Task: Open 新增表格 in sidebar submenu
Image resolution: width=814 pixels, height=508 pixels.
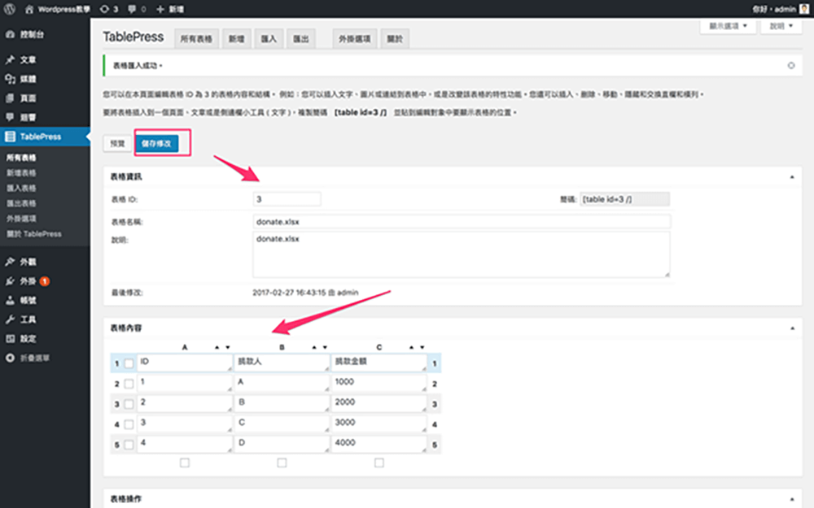Action: 21,172
